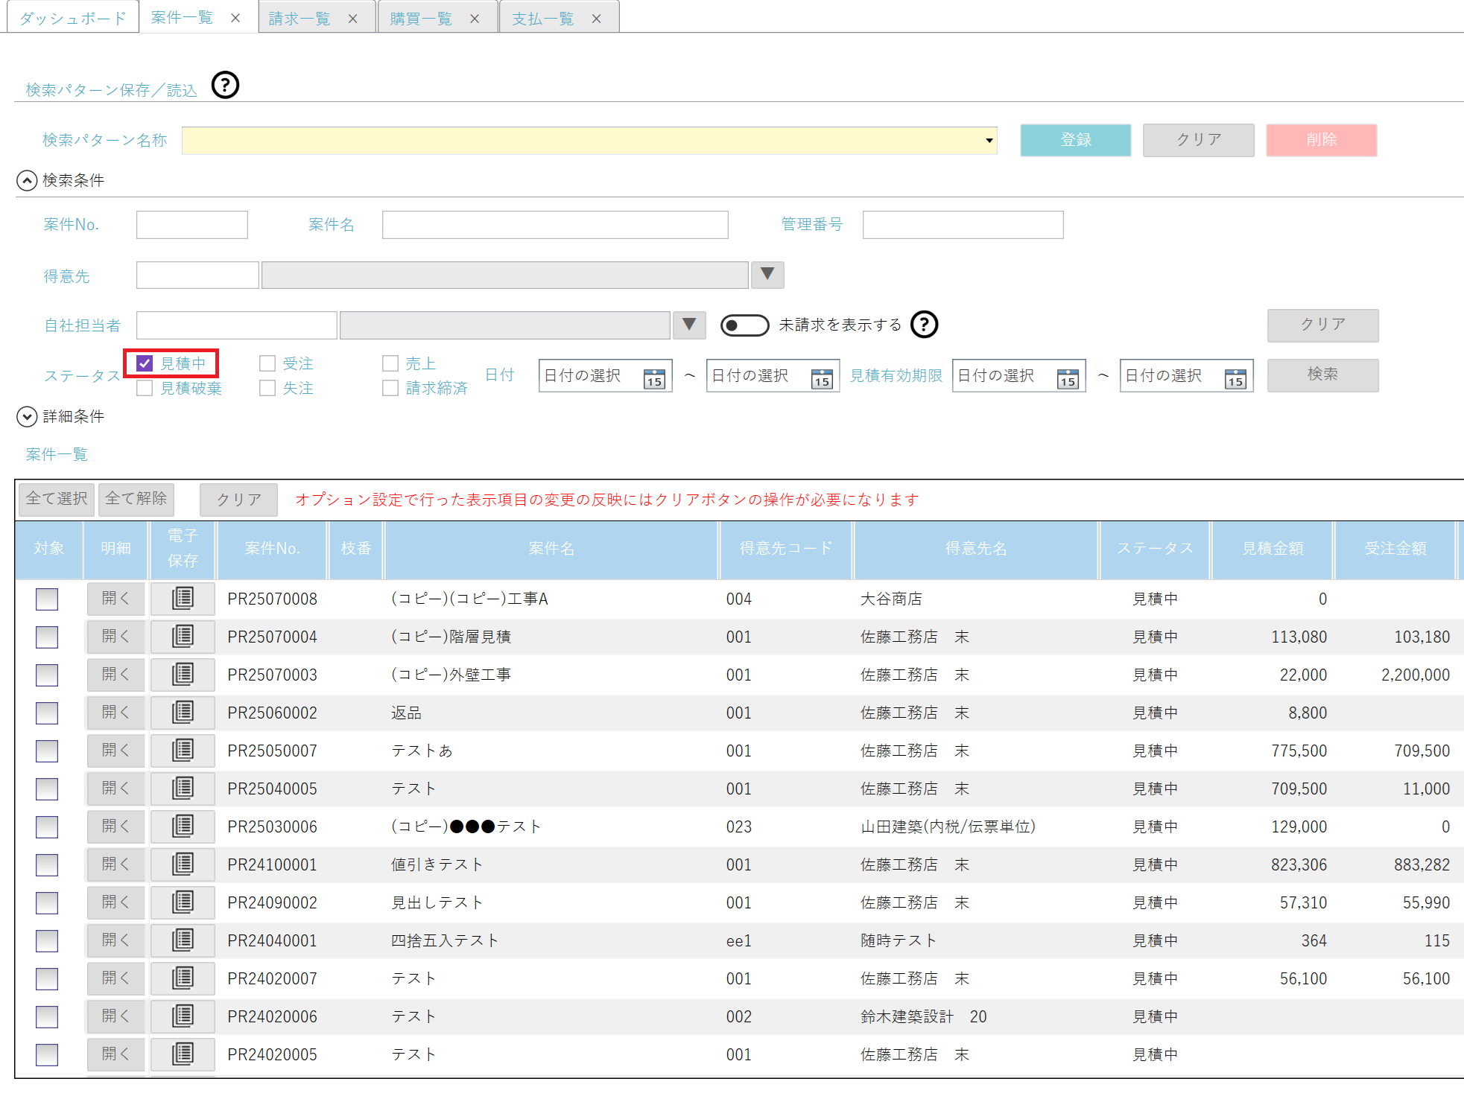The width and height of the screenshot is (1464, 1099).
Task: Click the 登録 button
Action: tap(1076, 140)
